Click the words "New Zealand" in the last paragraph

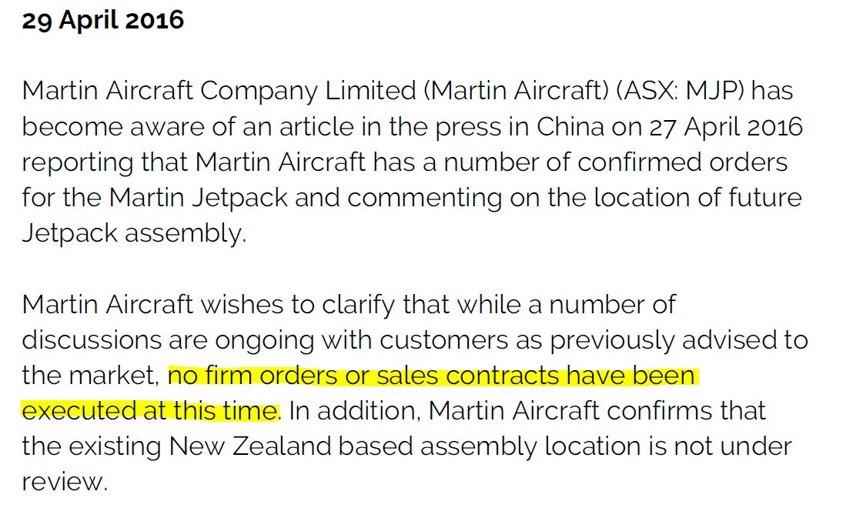(250, 446)
